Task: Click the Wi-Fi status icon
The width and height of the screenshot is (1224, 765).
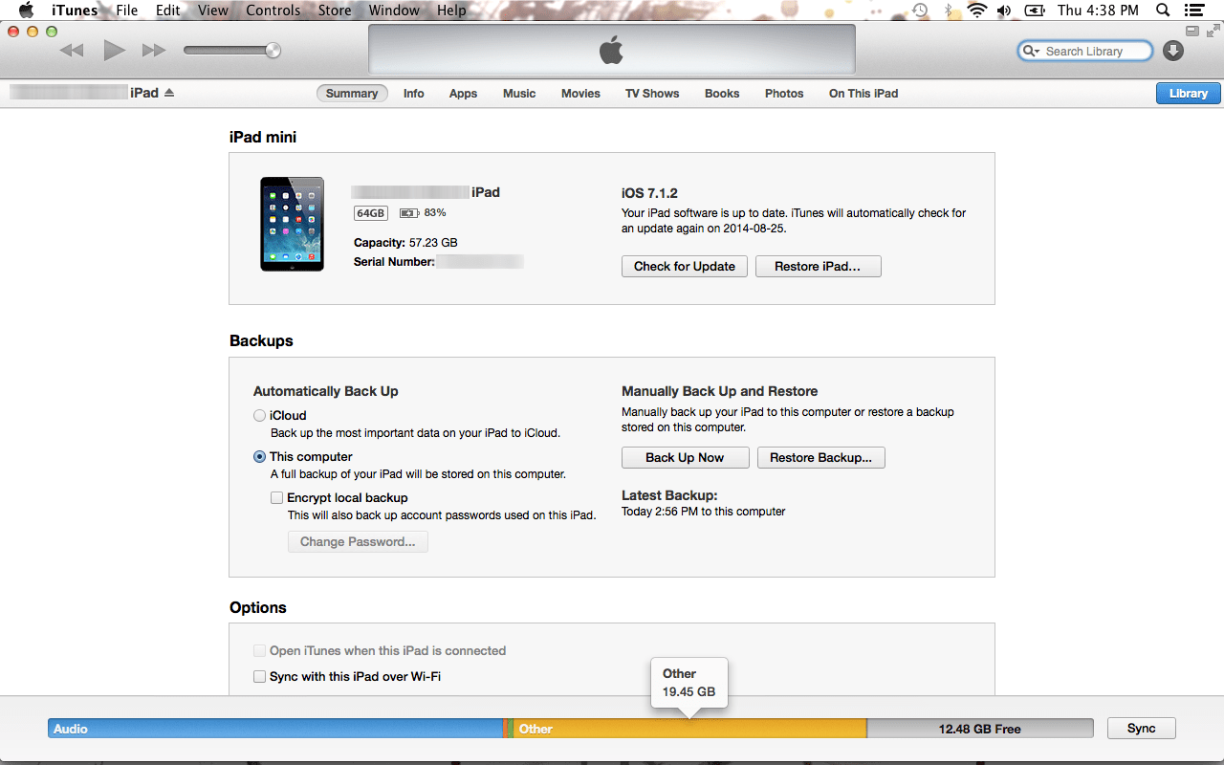Action: point(976,11)
